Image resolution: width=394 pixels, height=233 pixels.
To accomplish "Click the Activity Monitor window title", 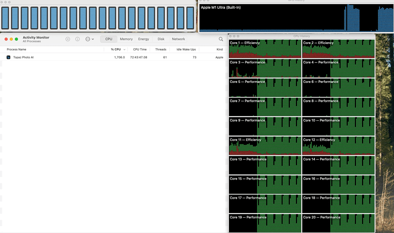I will tap(36, 38).
